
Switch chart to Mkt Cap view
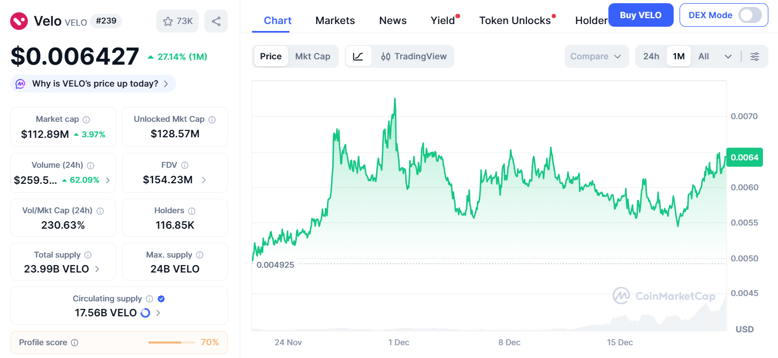[x=312, y=57]
